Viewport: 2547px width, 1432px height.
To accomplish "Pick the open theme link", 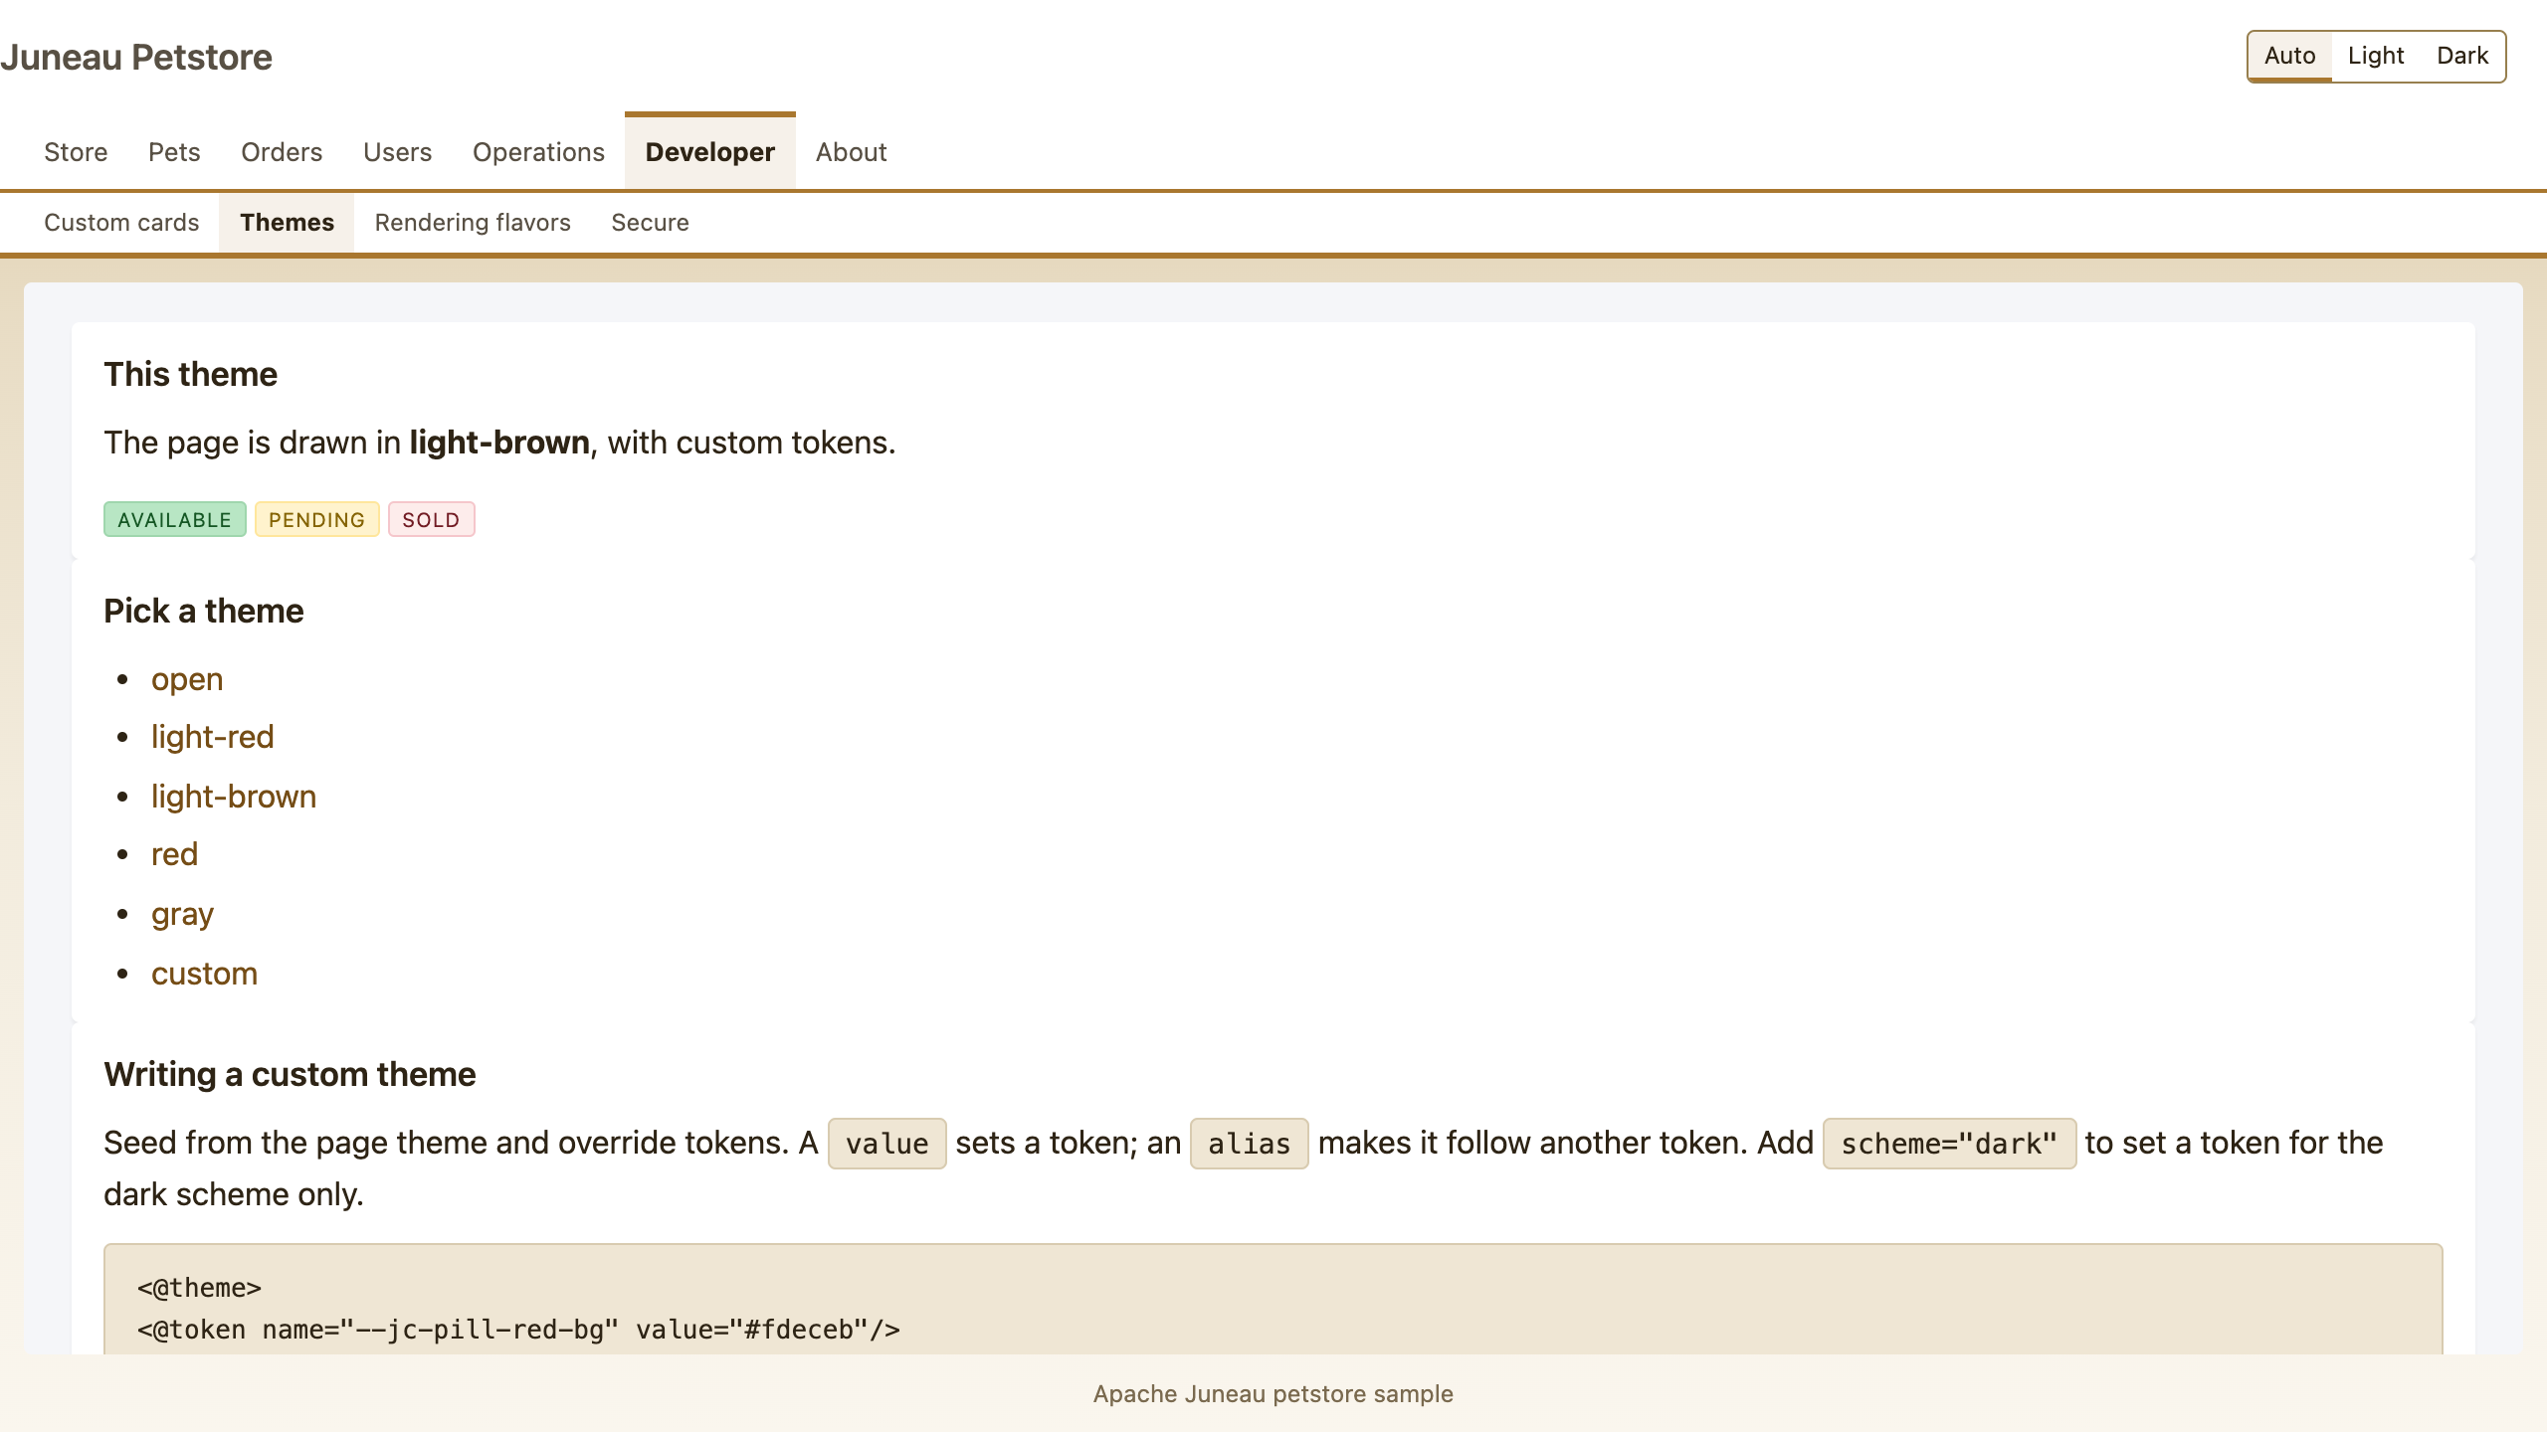I will click(x=187, y=680).
